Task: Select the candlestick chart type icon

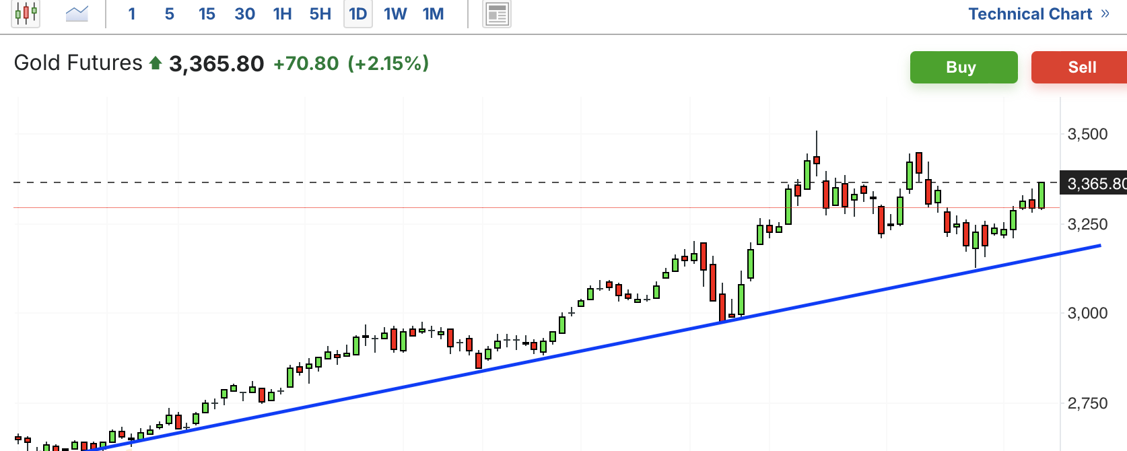Action: coord(26,13)
